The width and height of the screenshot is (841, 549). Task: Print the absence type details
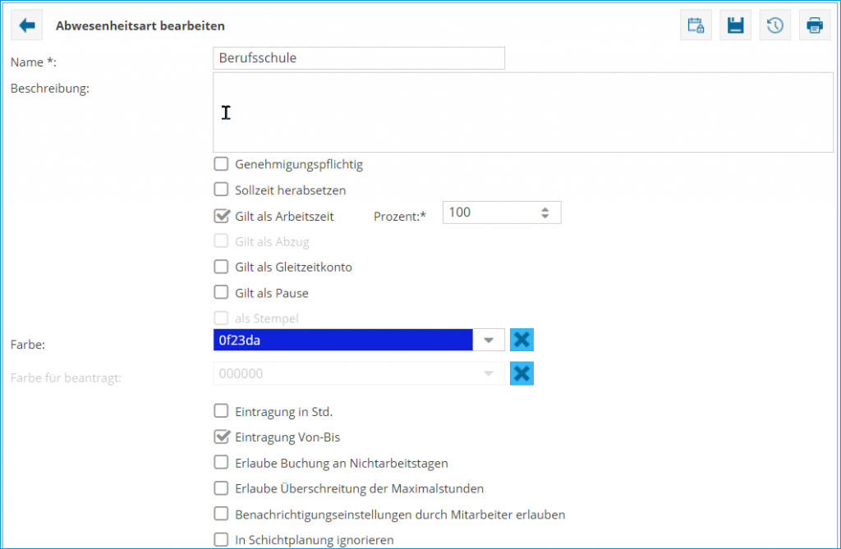point(815,25)
